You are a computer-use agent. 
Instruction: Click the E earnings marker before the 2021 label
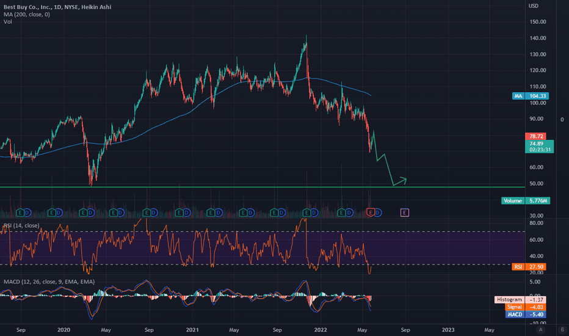coord(179,213)
